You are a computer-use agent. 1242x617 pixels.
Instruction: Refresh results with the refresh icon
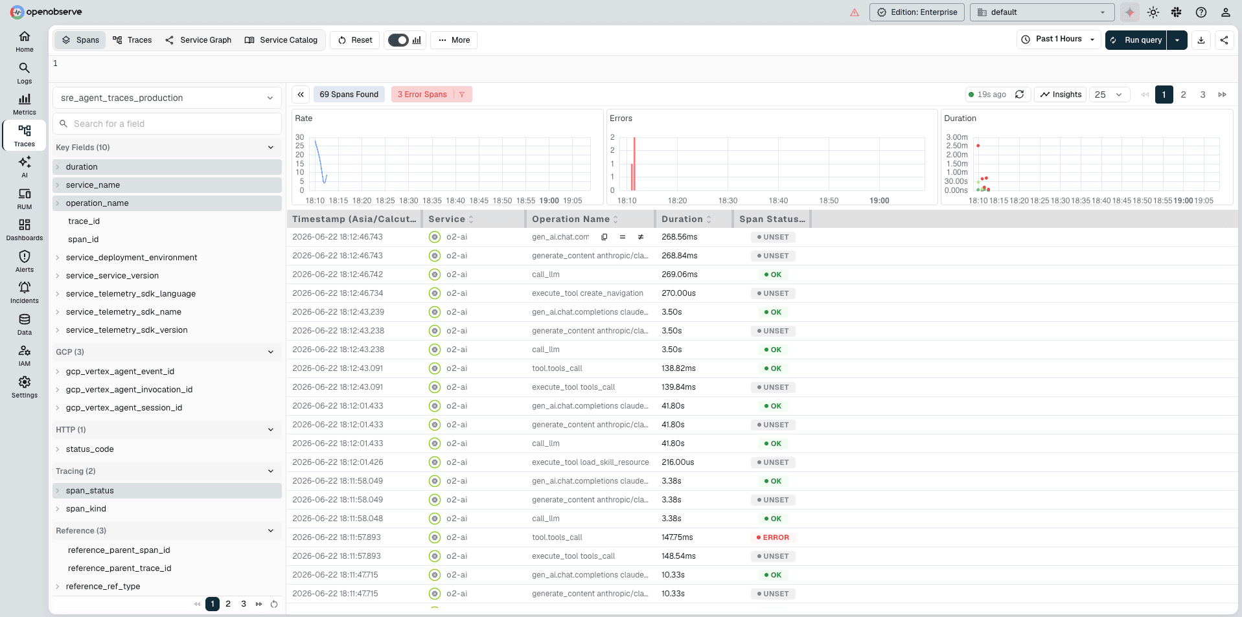pyautogui.click(x=1019, y=95)
